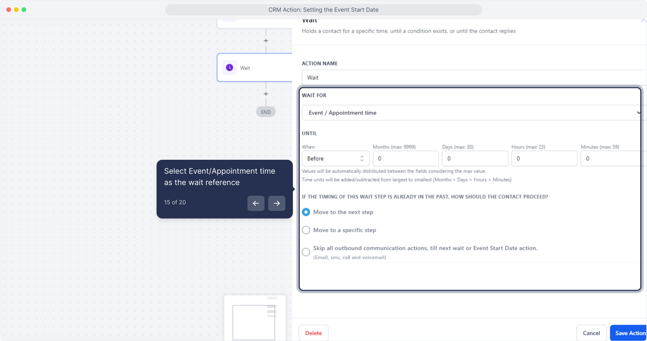The height and width of the screenshot is (341, 647).
Task: Click the red macOS close dot
Action: click(x=9, y=10)
